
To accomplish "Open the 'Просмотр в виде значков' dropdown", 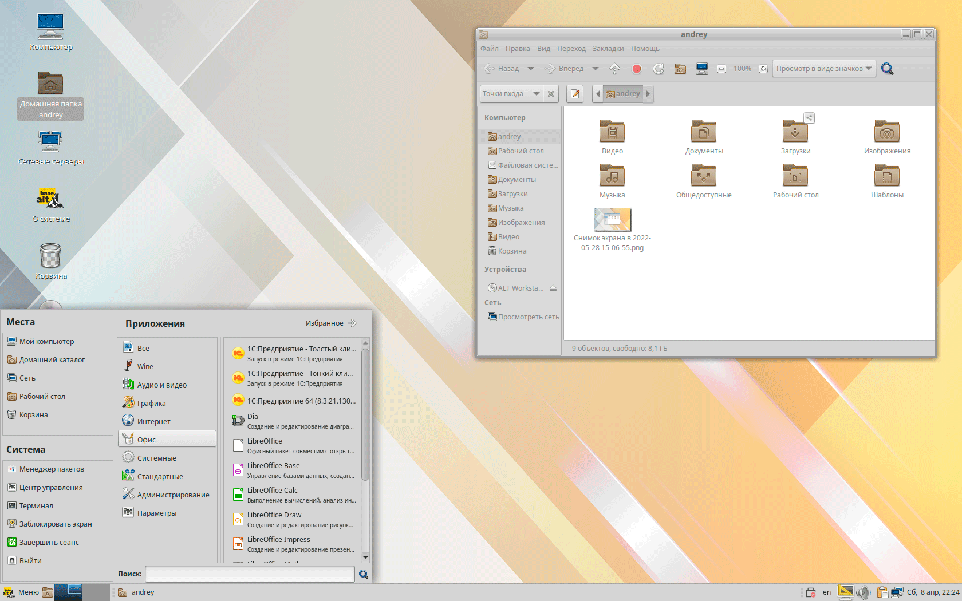I will pyautogui.click(x=823, y=69).
